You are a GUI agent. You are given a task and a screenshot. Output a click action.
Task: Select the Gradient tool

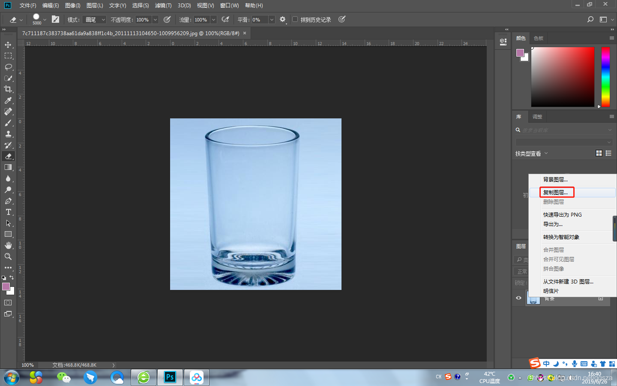(8, 167)
